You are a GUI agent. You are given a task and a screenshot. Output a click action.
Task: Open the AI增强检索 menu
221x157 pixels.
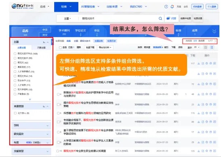click(x=90, y=6)
